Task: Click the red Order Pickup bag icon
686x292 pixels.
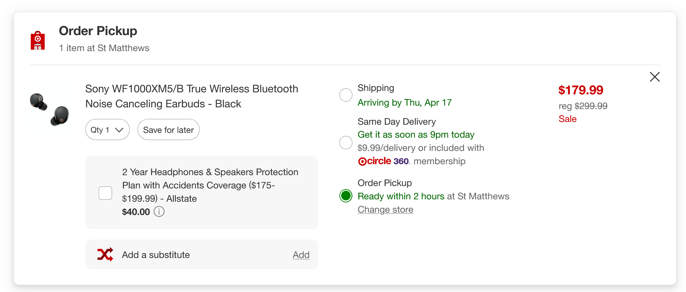Action: [38, 41]
